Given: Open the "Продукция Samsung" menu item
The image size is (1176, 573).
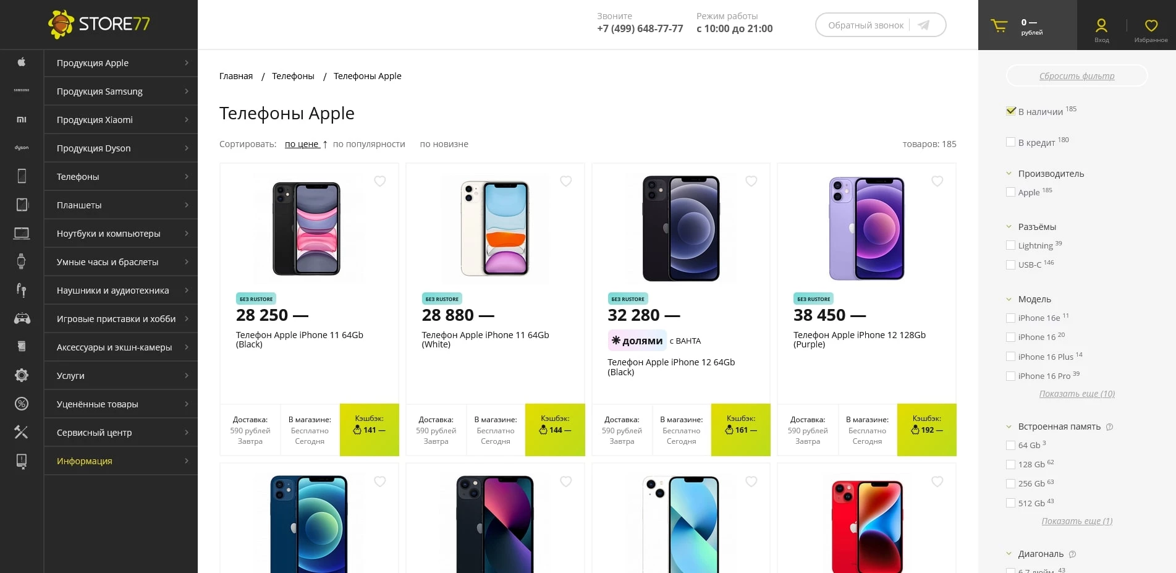Looking at the screenshot, I should pos(121,91).
